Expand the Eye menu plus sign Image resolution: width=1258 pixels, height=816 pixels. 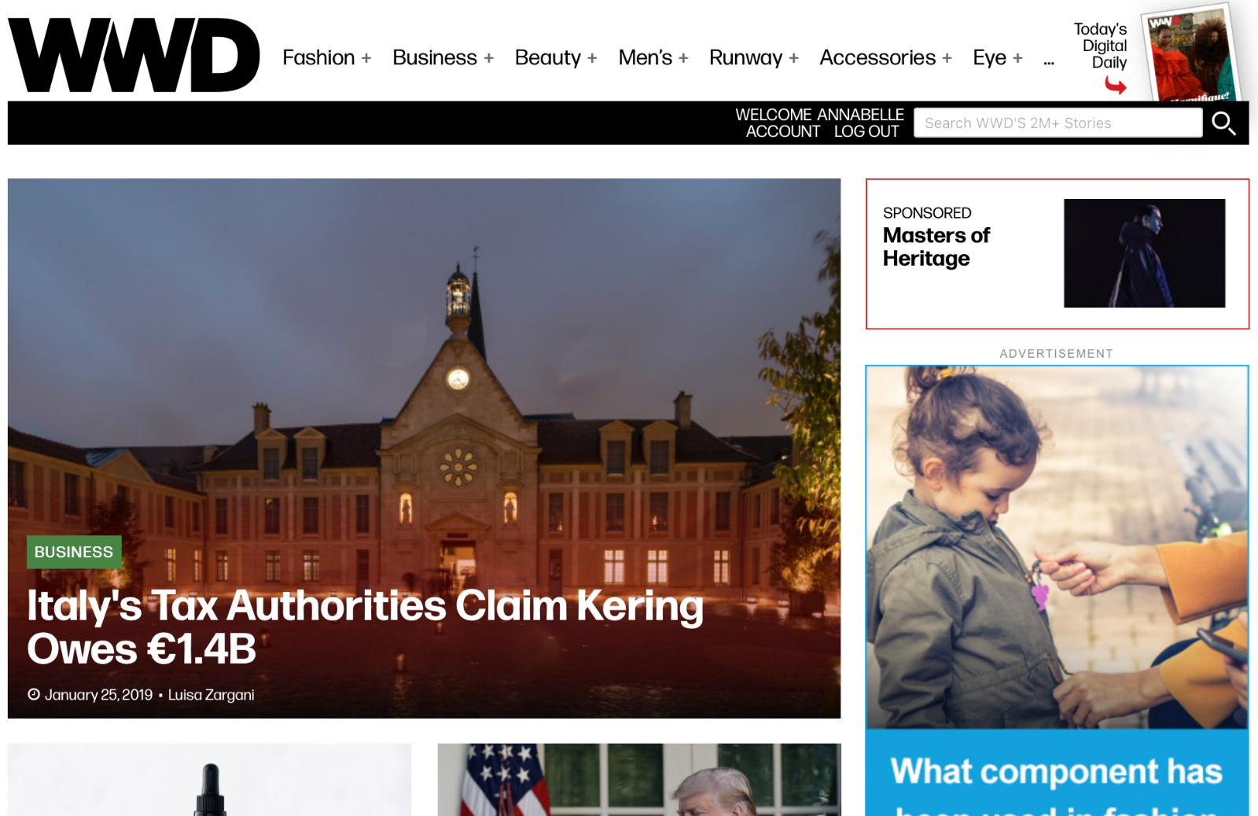pyautogui.click(x=1017, y=58)
